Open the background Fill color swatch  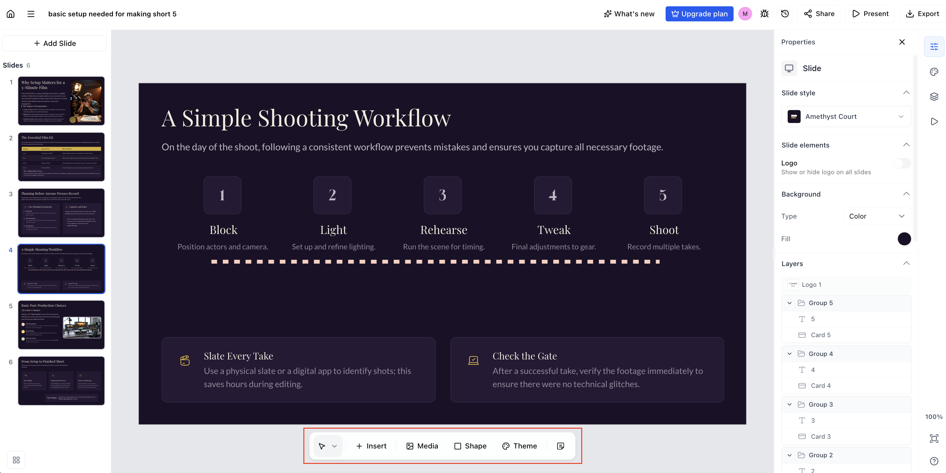(x=904, y=239)
